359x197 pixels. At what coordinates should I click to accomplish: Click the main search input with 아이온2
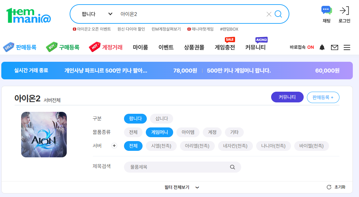click(191, 14)
